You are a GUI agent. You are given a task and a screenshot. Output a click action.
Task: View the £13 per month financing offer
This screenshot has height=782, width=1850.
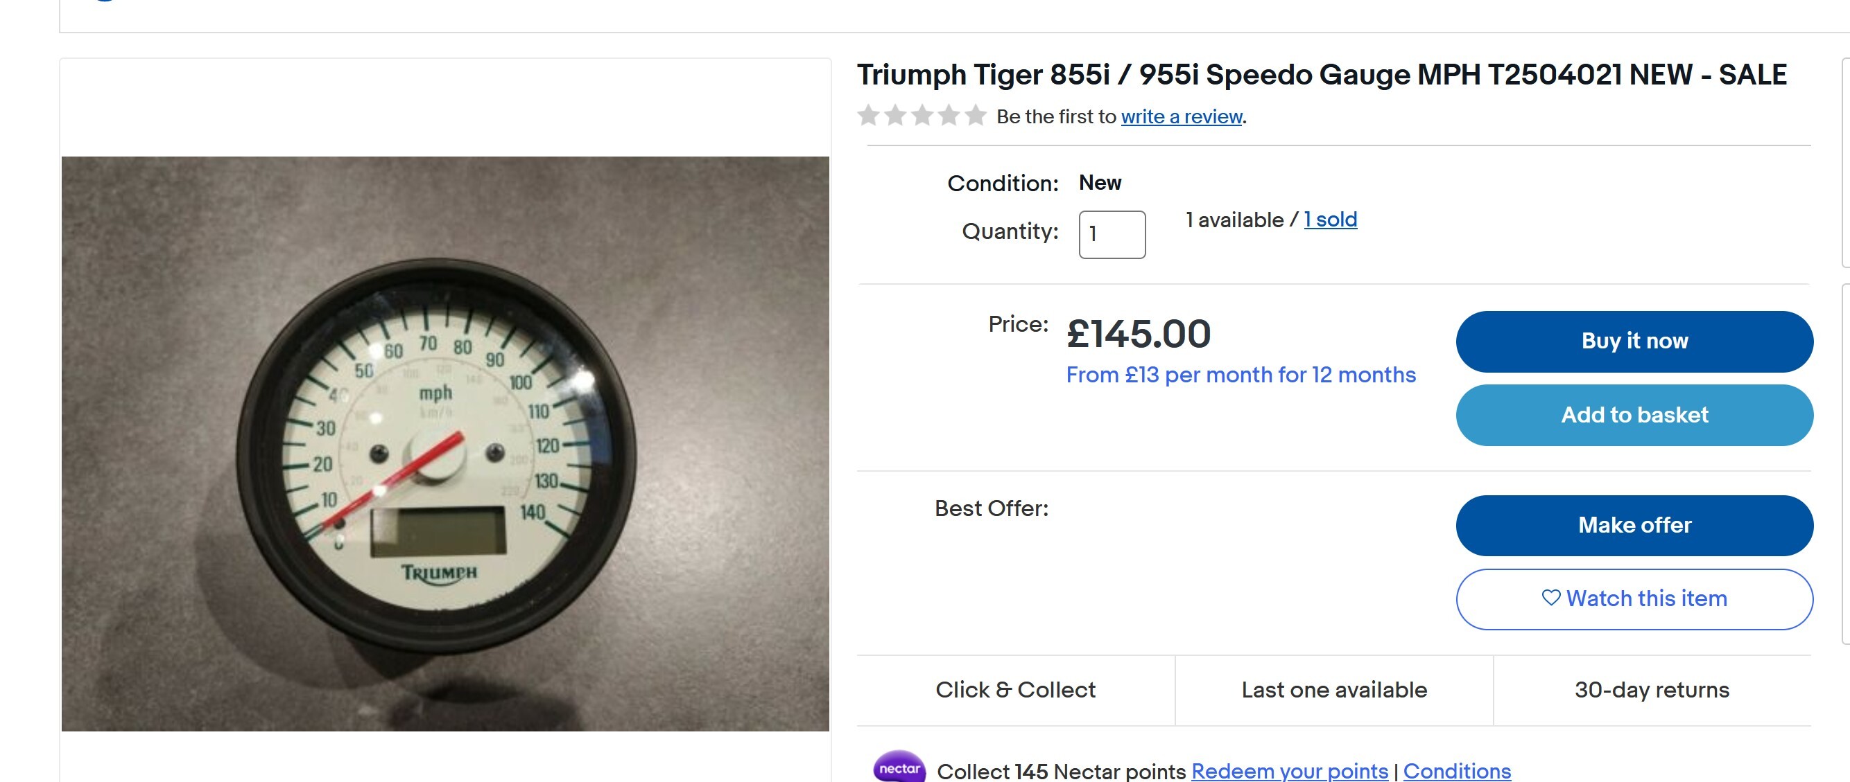click(x=1240, y=375)
